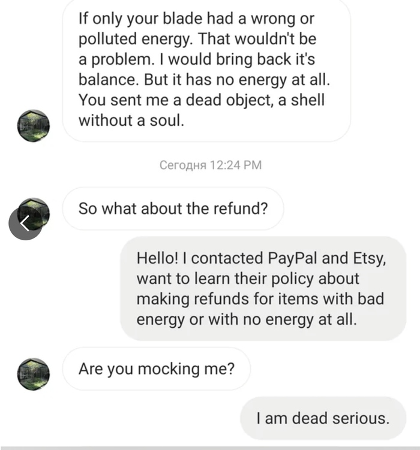Click the "12:24 PM" time label
Screen dimensions: 420x450
236,165
